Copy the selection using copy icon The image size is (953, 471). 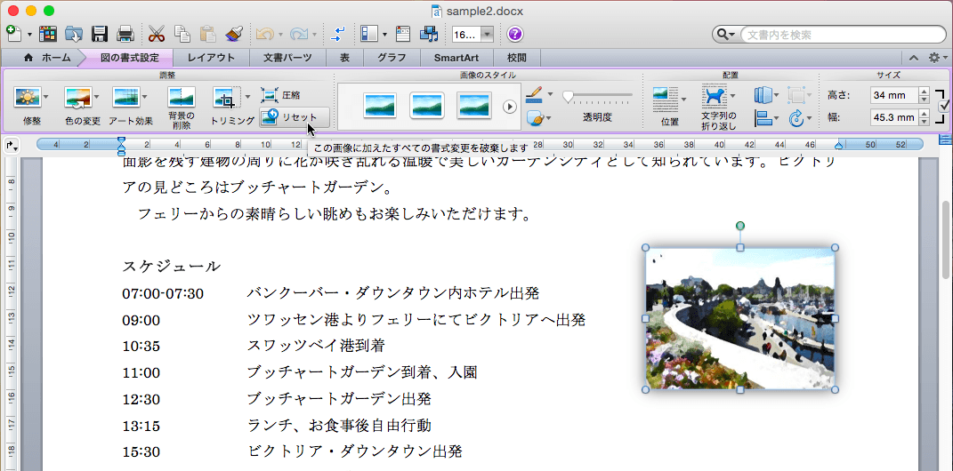point(182,34)
